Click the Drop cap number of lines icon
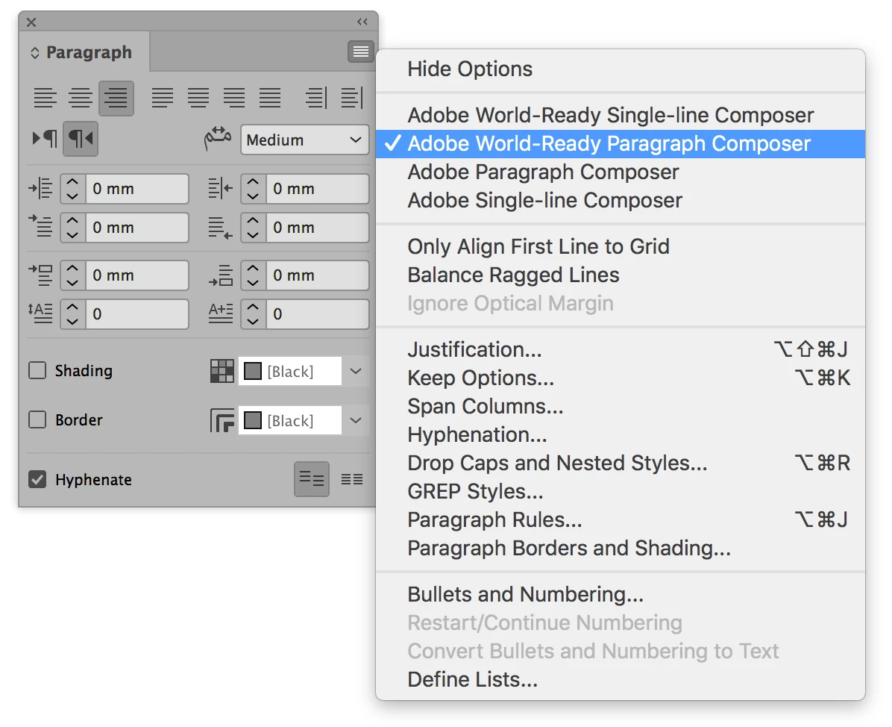The image size is (892, 727). [41, 313]
